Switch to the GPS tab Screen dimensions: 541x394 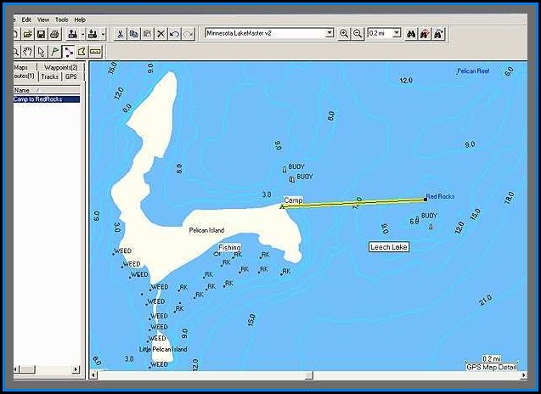[71, 76]
